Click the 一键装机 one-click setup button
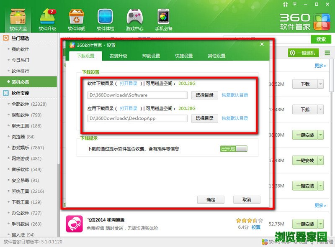The height and width of the screenshot is (247, 335). (304, 53)
